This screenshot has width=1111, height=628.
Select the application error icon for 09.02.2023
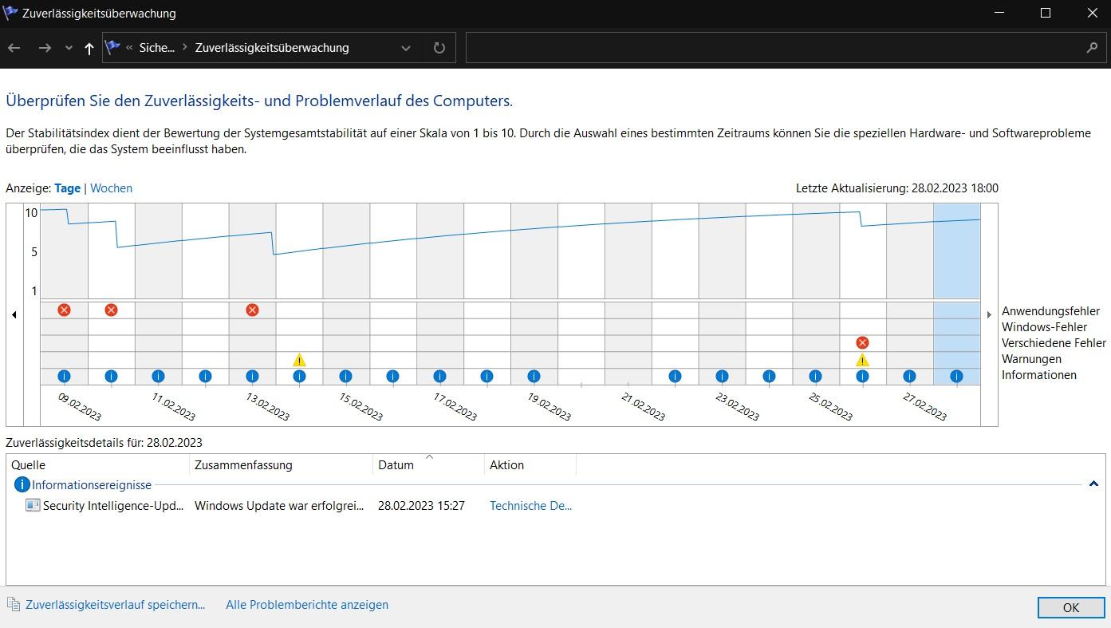click(x=64, y=310)
